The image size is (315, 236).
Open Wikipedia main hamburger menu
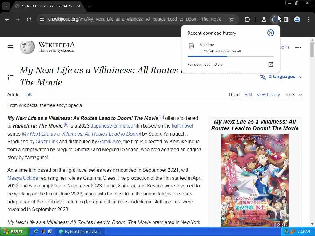(x=10, y=47)
